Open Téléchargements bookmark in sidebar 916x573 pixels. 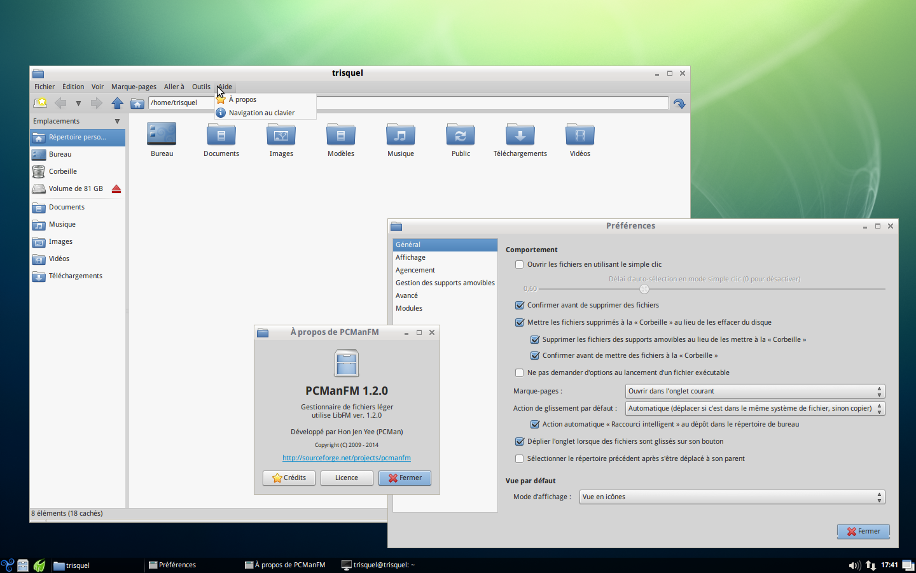78,276
